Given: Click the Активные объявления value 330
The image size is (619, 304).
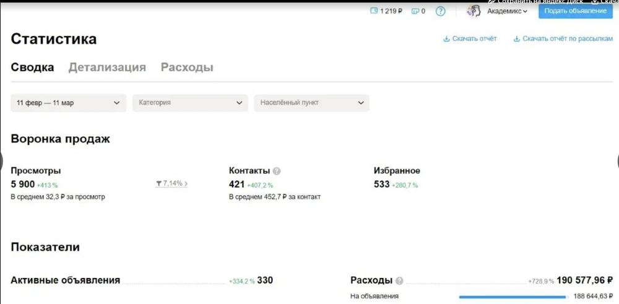Looking at the screenshot, I should coord(265,280).
